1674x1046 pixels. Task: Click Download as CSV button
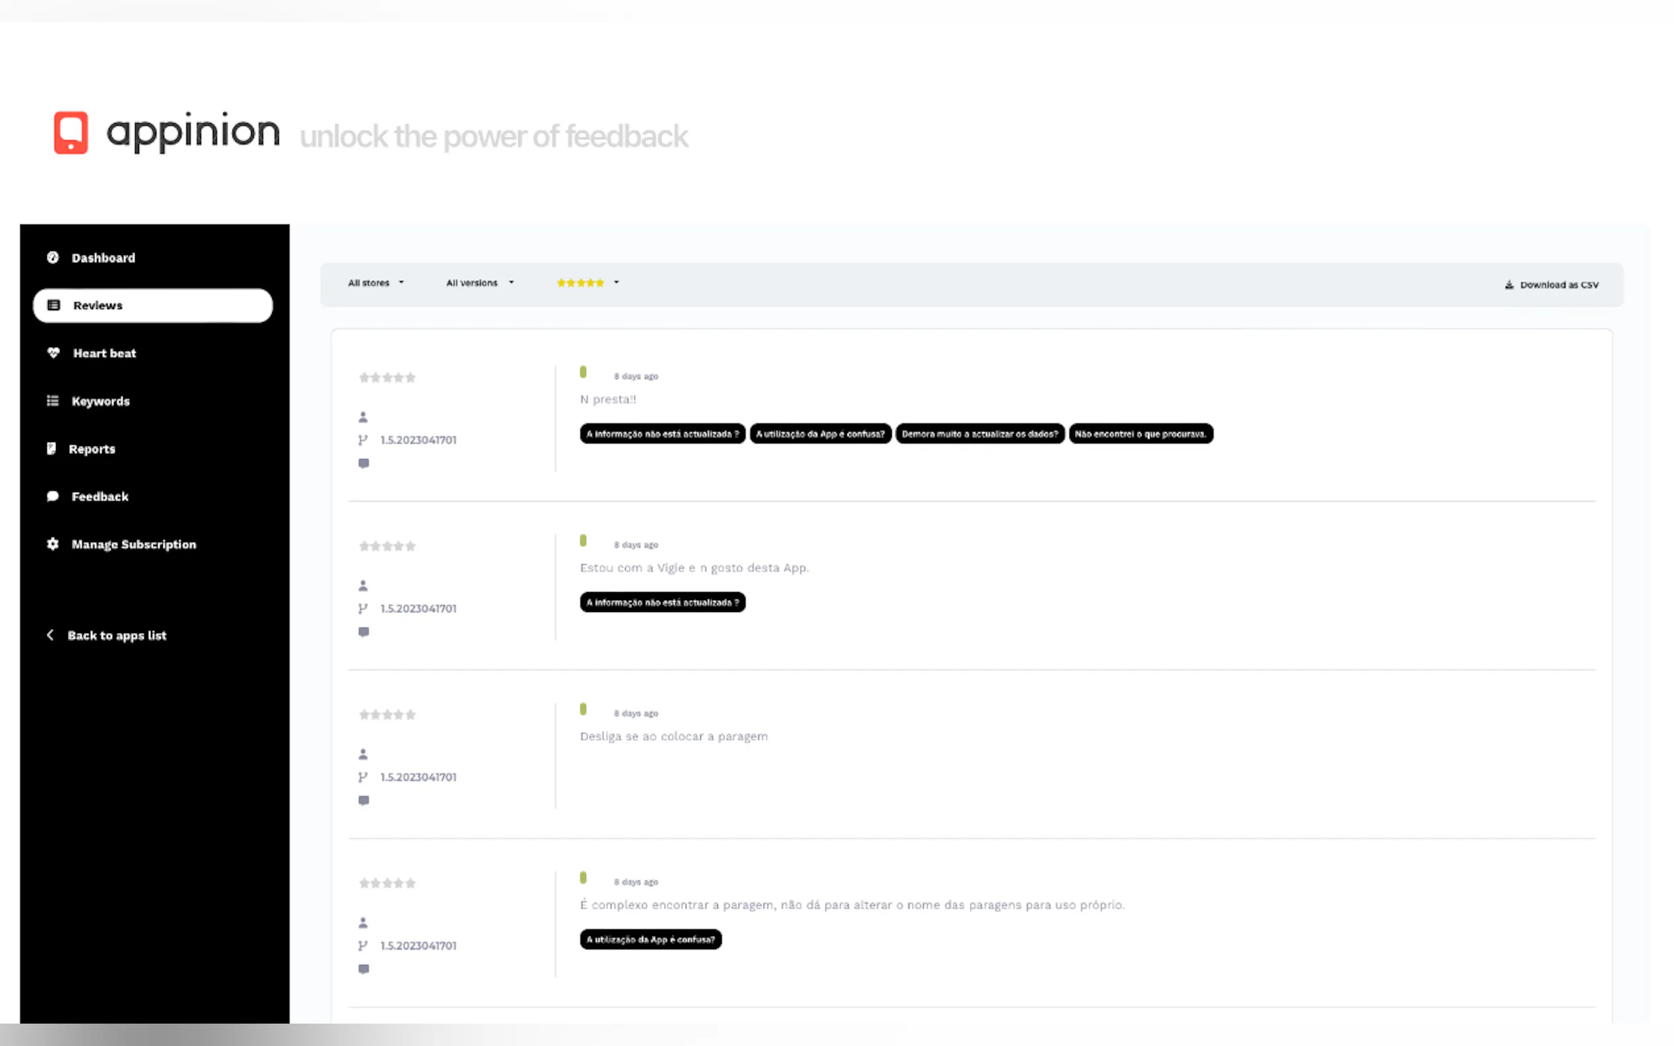pos(1559,285)
